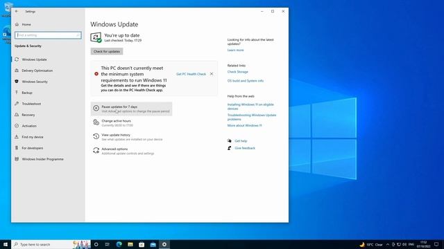Open the weather widget in taskbar
444x249 pixels.
371,244
